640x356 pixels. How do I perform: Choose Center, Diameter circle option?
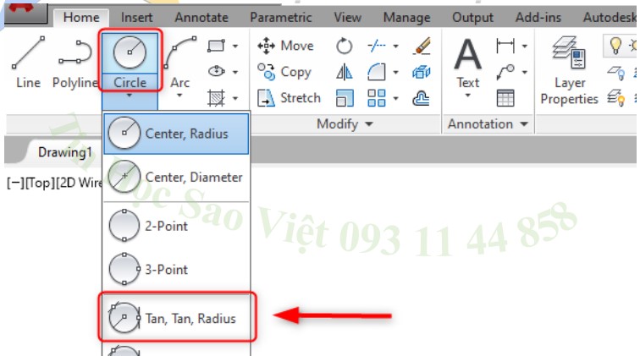tap(176, 177)
